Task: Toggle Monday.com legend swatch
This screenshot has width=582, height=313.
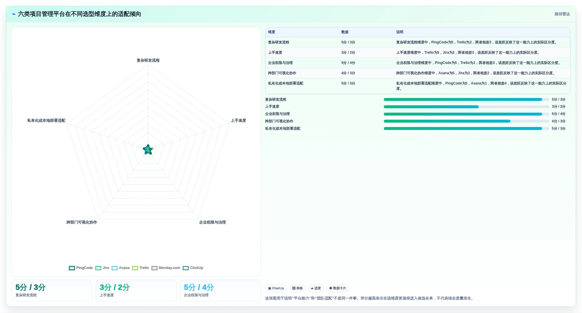Action: [x=154, y=268]
